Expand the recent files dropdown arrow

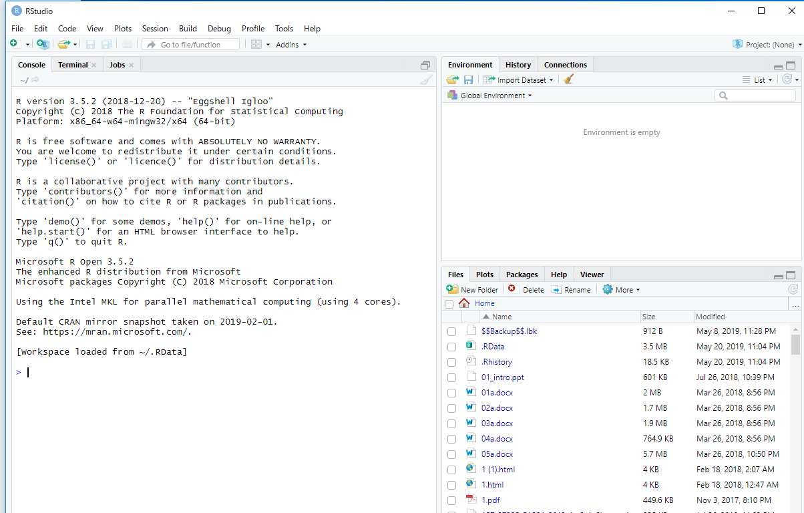click(75, 45)
